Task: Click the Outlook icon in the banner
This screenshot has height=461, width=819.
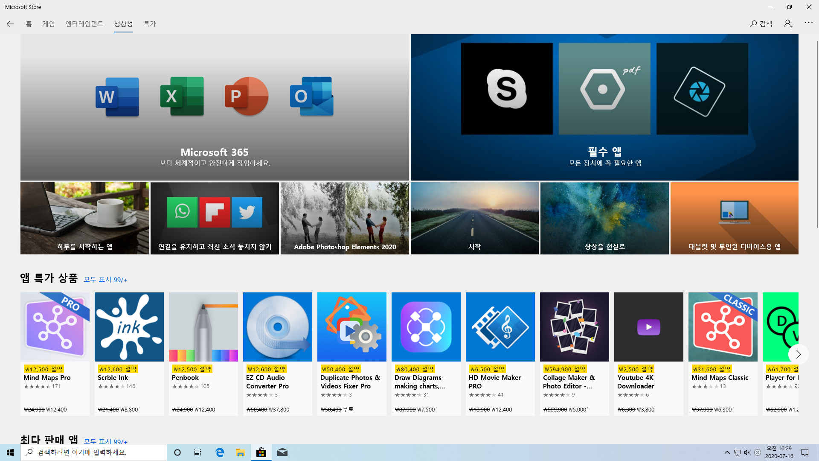Action: pyautogui.click(x=312, y=96)
